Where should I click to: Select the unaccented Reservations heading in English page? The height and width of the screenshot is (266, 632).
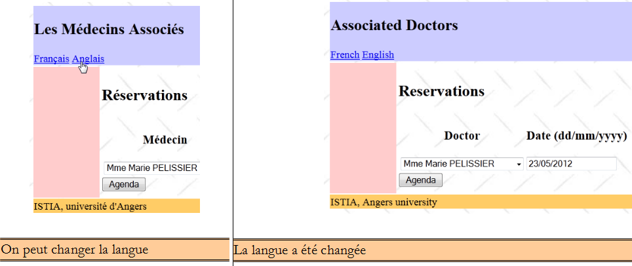441,91
